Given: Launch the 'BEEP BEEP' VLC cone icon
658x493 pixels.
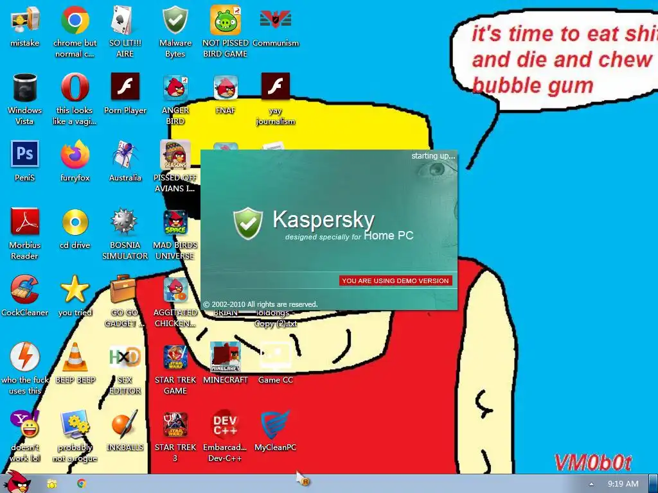Looking at the screenshot, I should [75, 357].
